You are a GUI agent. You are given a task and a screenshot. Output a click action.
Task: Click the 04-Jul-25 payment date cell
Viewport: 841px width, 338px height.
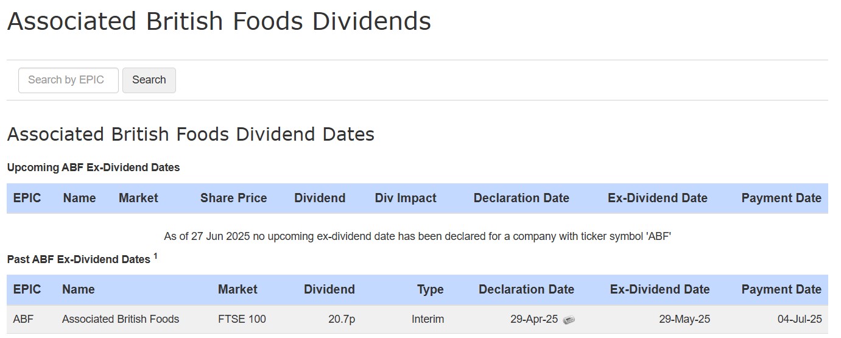800,319
